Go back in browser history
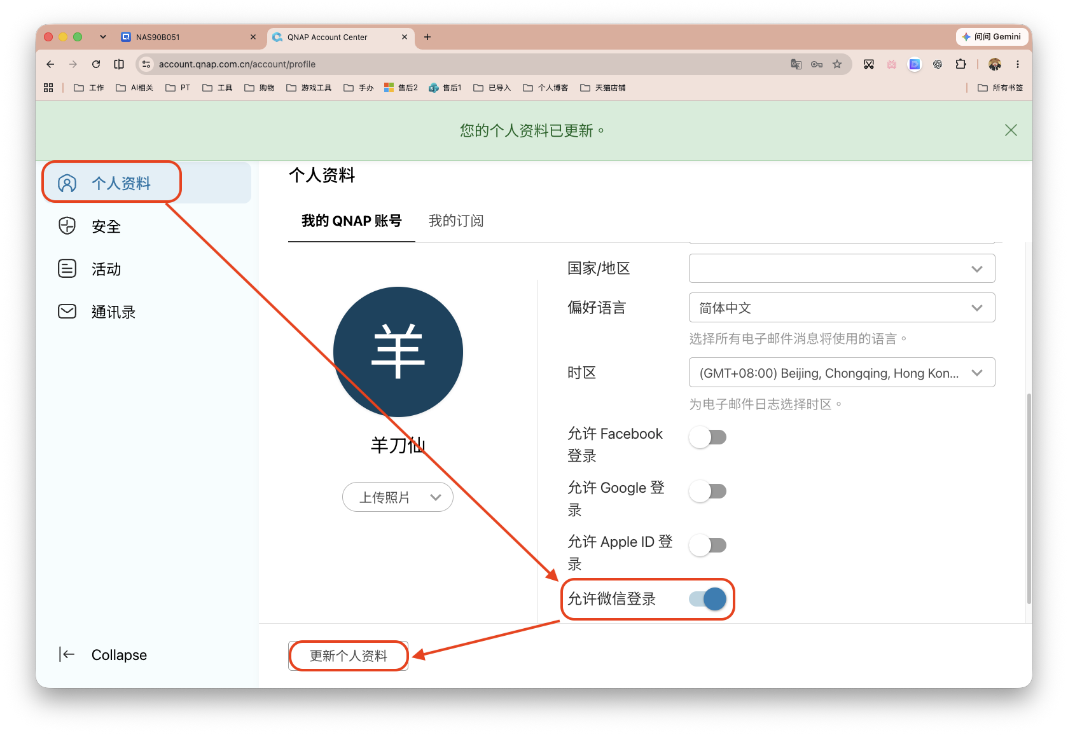This screenshot has height=735, width=1068. coord(50,64)
